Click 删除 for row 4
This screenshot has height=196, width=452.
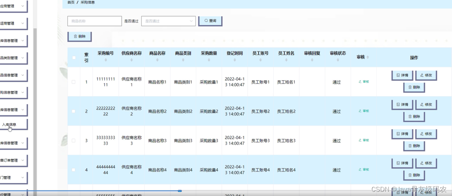tap(414, 175)
